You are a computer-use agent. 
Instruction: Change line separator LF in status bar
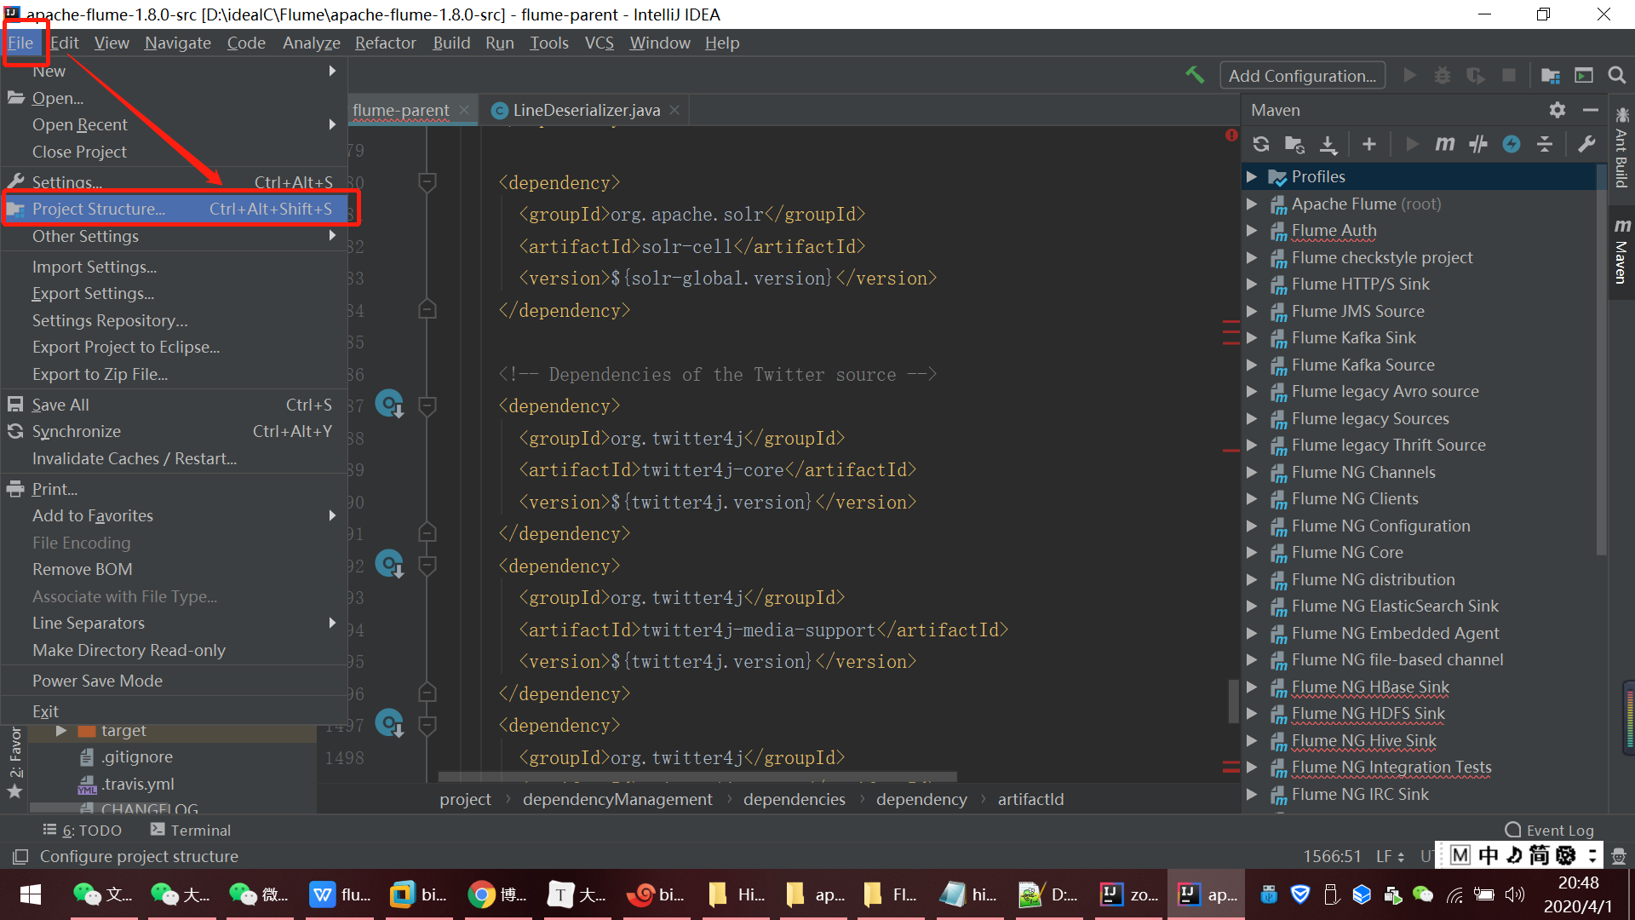[x=1390, y=856]
